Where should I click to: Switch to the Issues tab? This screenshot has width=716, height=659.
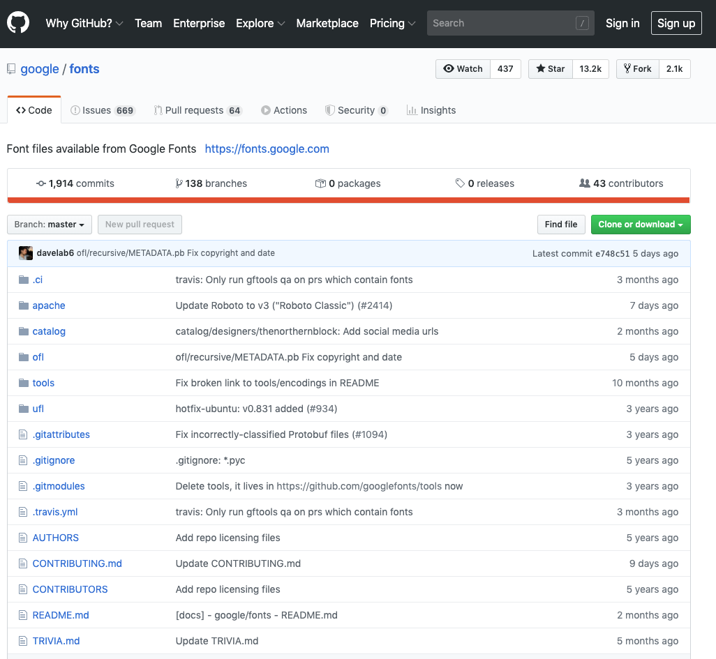click(103, 110)
